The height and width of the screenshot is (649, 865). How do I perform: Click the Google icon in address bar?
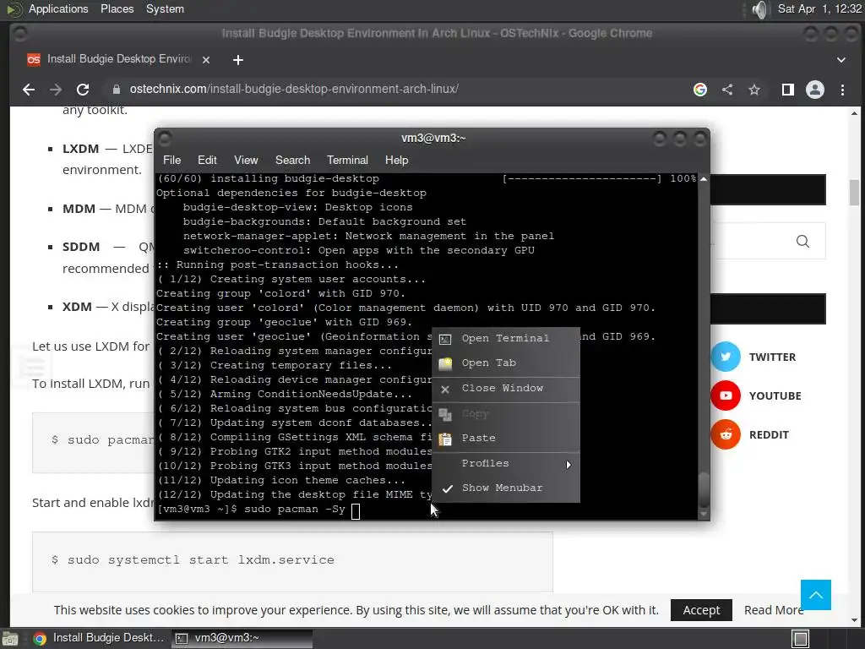pyautogui.click(x=700, y=90)
